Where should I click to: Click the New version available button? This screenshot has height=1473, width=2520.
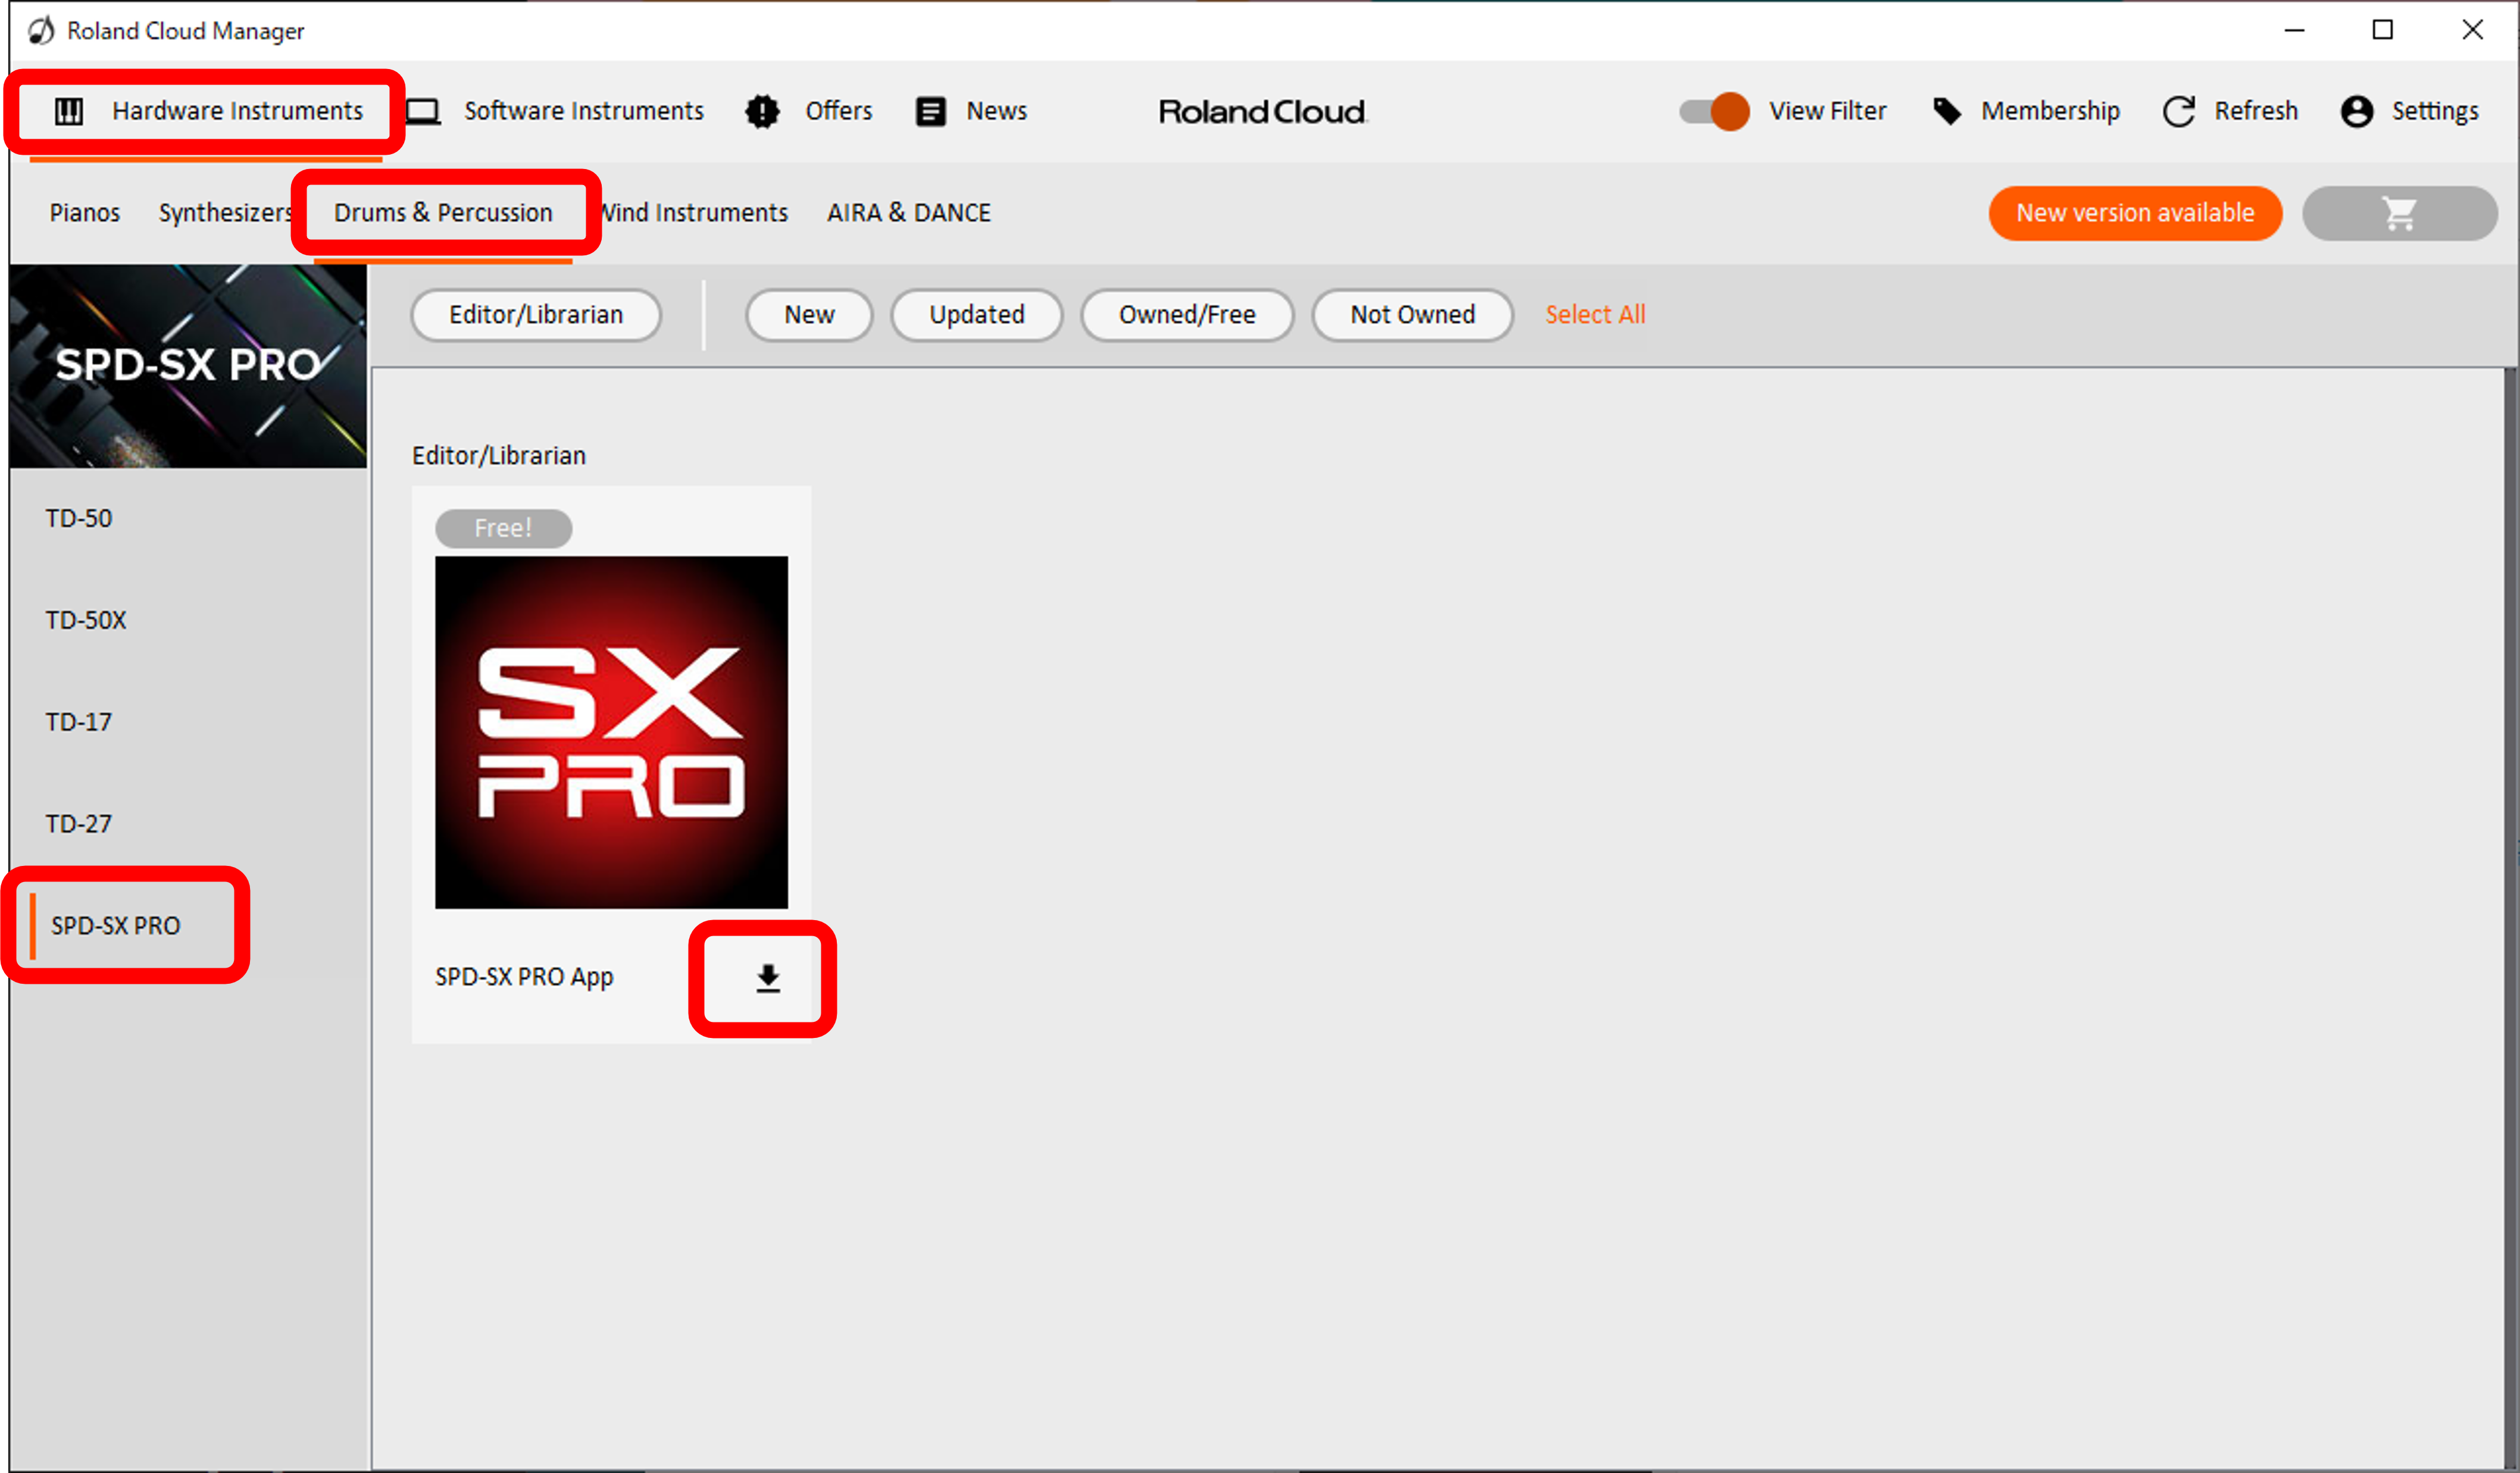point(2134,213)
